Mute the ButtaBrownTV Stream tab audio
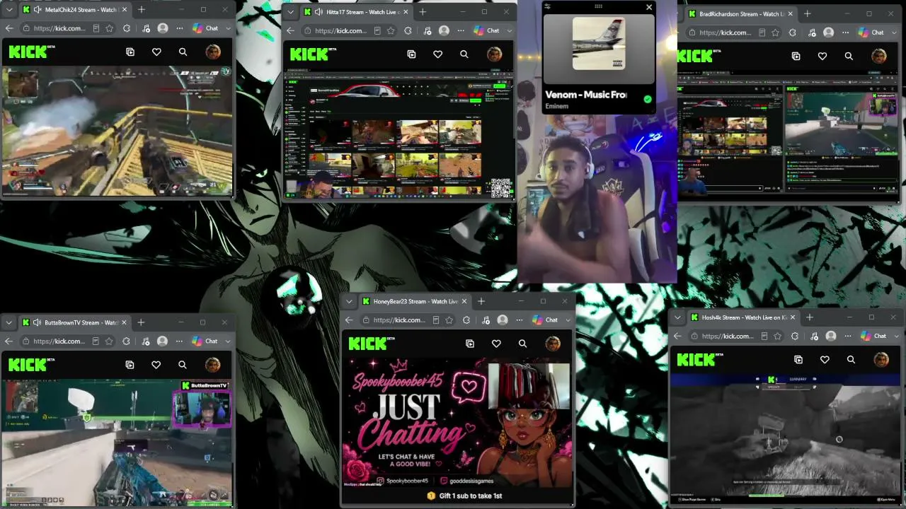The width and height of the screenshot is (906, 509). click(x=37, y=322)
